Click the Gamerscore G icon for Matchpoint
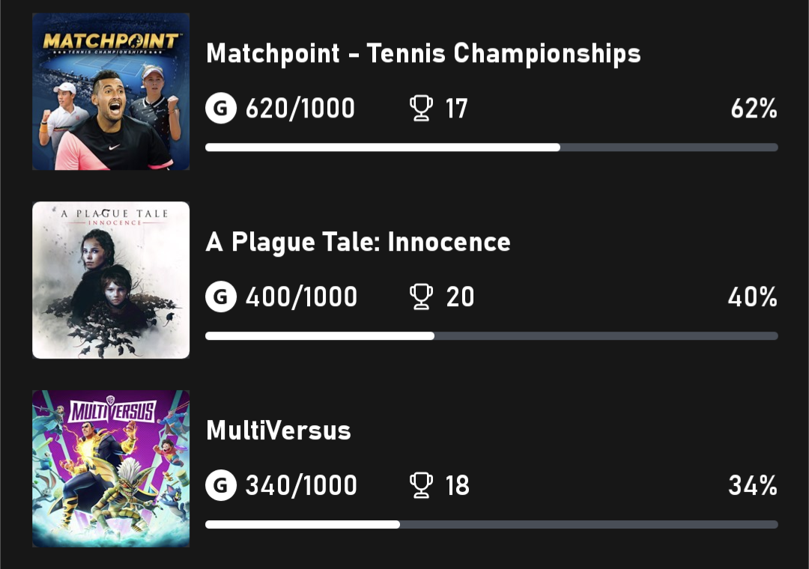 tap(221, 109)
